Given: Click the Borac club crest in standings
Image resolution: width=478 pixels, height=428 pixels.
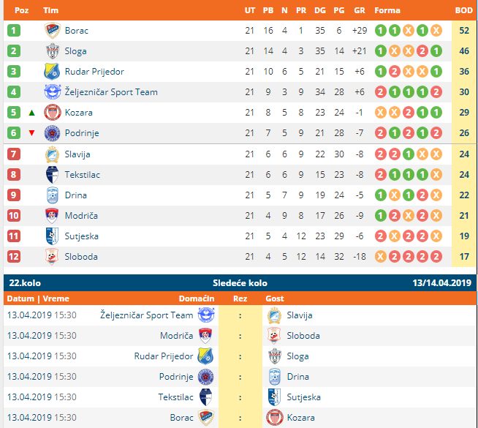Looking at the screenshot, I should pyautogui.click(x=52, y=31).
